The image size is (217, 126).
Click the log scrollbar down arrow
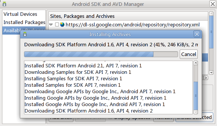196,112
